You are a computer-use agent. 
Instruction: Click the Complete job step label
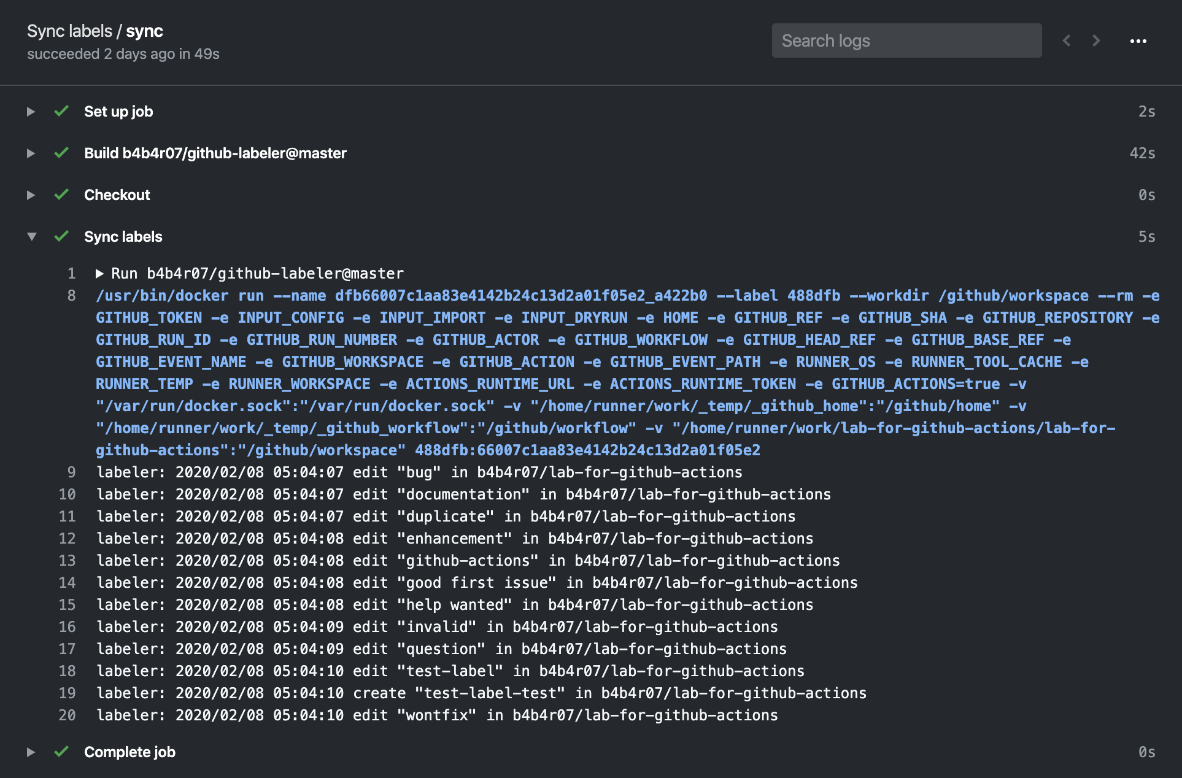[x=129, y=752]
